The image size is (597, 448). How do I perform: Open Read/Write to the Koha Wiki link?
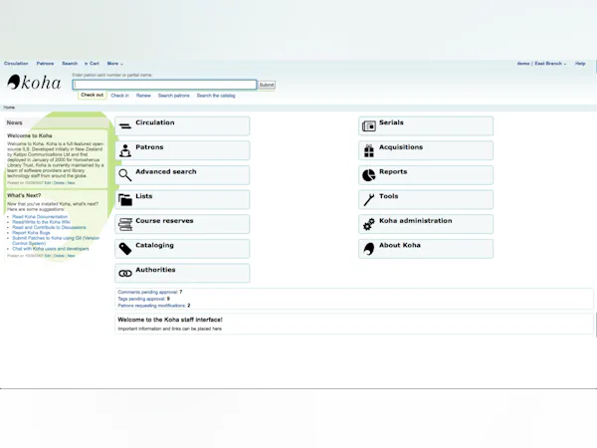[41, 222]
